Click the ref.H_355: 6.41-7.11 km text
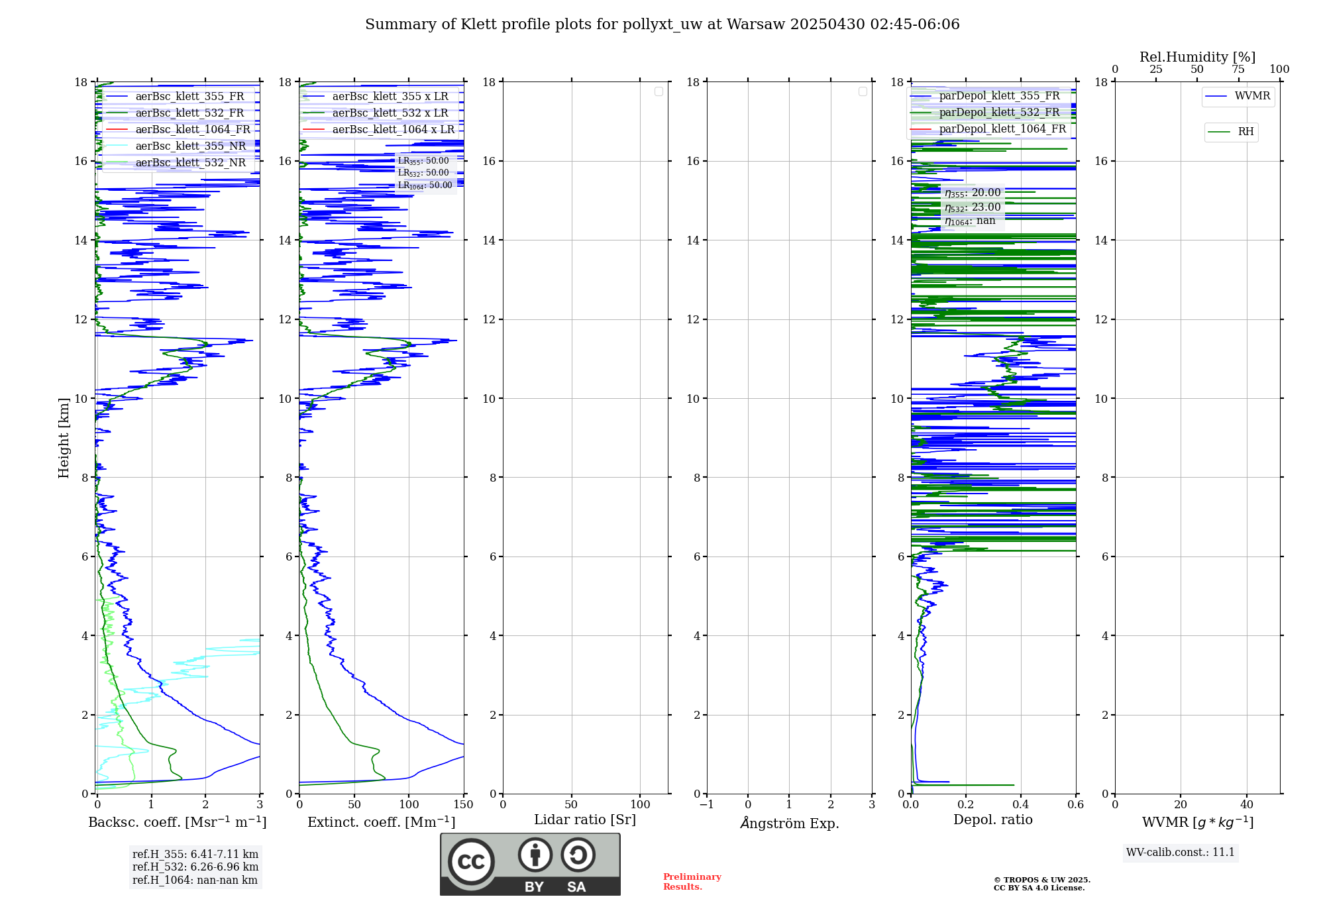The width and height of the screenshot is (1325, 901). [x=195, y=855]
